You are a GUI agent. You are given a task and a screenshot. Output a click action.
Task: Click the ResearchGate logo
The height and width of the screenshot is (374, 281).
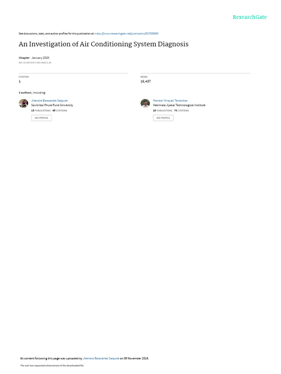pyautogui.click(x=250, y=17)
